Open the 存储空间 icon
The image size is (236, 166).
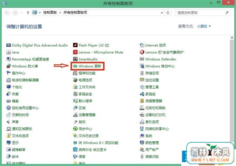[x=142, y=73]
